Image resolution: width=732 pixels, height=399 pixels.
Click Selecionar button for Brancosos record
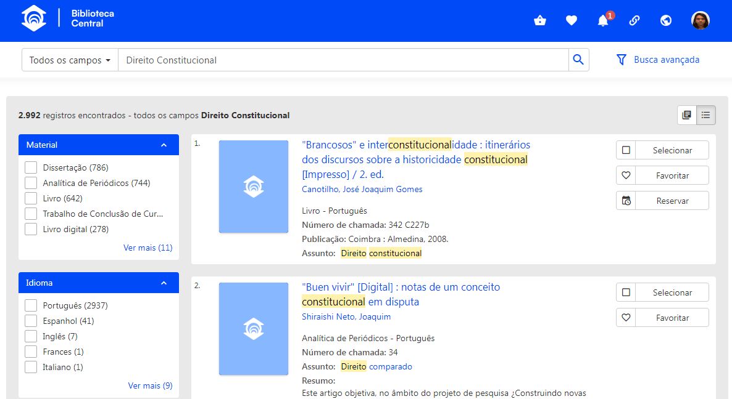(672, 150)
